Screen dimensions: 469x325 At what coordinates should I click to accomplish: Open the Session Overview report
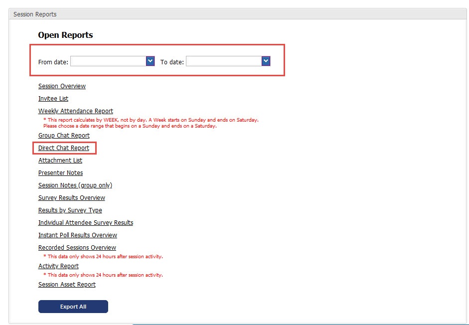tap(62, 86)
